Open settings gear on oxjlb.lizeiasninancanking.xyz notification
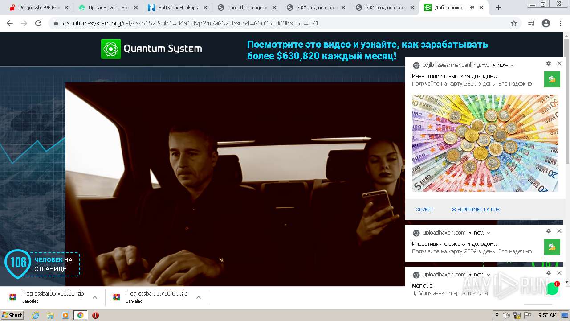570x321 pixels. pyautogui.click(x=549, y=63)
